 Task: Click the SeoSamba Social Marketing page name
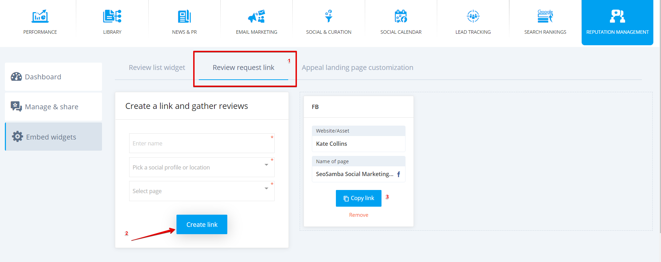(x=355, y=174)
